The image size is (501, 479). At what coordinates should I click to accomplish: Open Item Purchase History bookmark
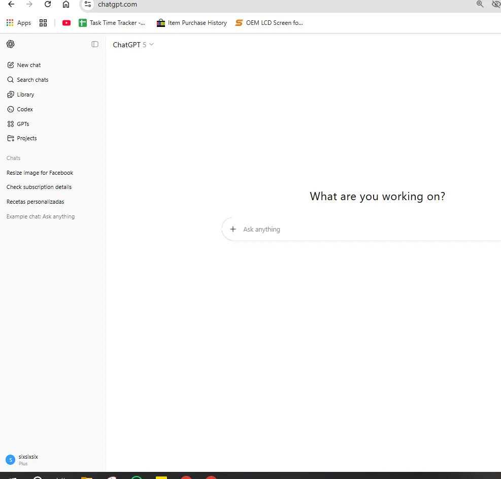[192, 23]
